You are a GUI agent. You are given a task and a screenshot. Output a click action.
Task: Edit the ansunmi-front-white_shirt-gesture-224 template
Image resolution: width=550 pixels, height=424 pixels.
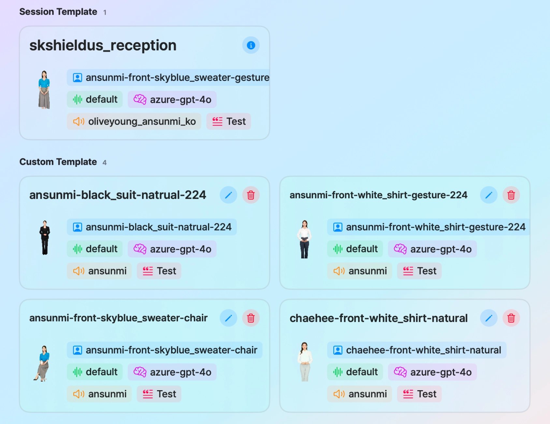489,195
